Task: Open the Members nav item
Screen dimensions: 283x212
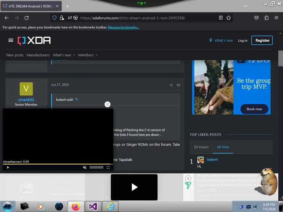Action: [x=86, y=55]
